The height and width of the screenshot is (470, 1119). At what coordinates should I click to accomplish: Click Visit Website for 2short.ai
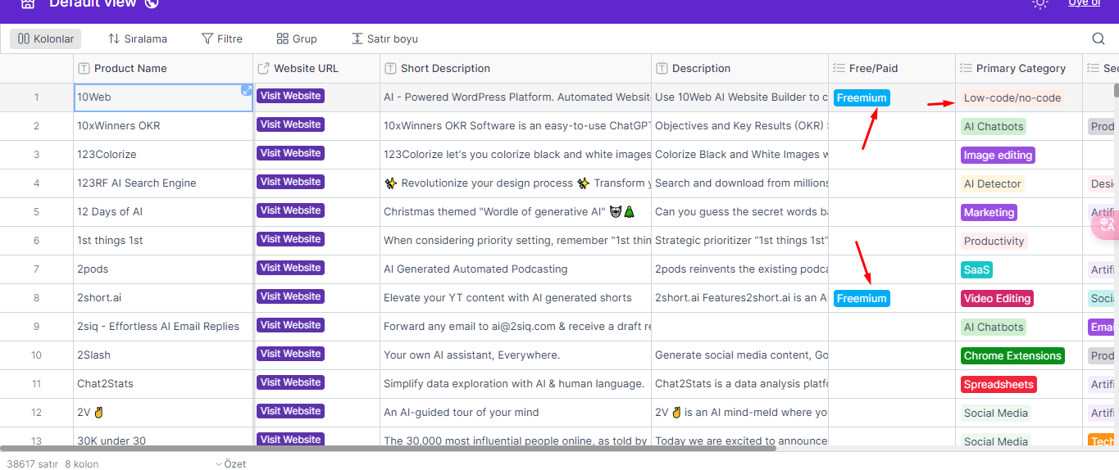tap(290, 296)
